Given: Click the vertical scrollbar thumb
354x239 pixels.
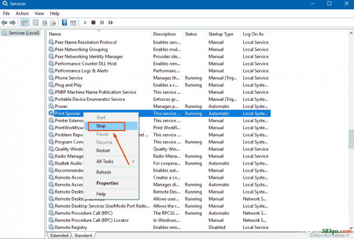Looking at the screenshot, I should click(351, 139).
